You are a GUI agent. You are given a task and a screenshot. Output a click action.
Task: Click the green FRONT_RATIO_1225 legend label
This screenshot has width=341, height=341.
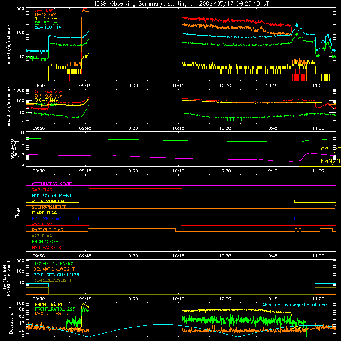(55, 309)
